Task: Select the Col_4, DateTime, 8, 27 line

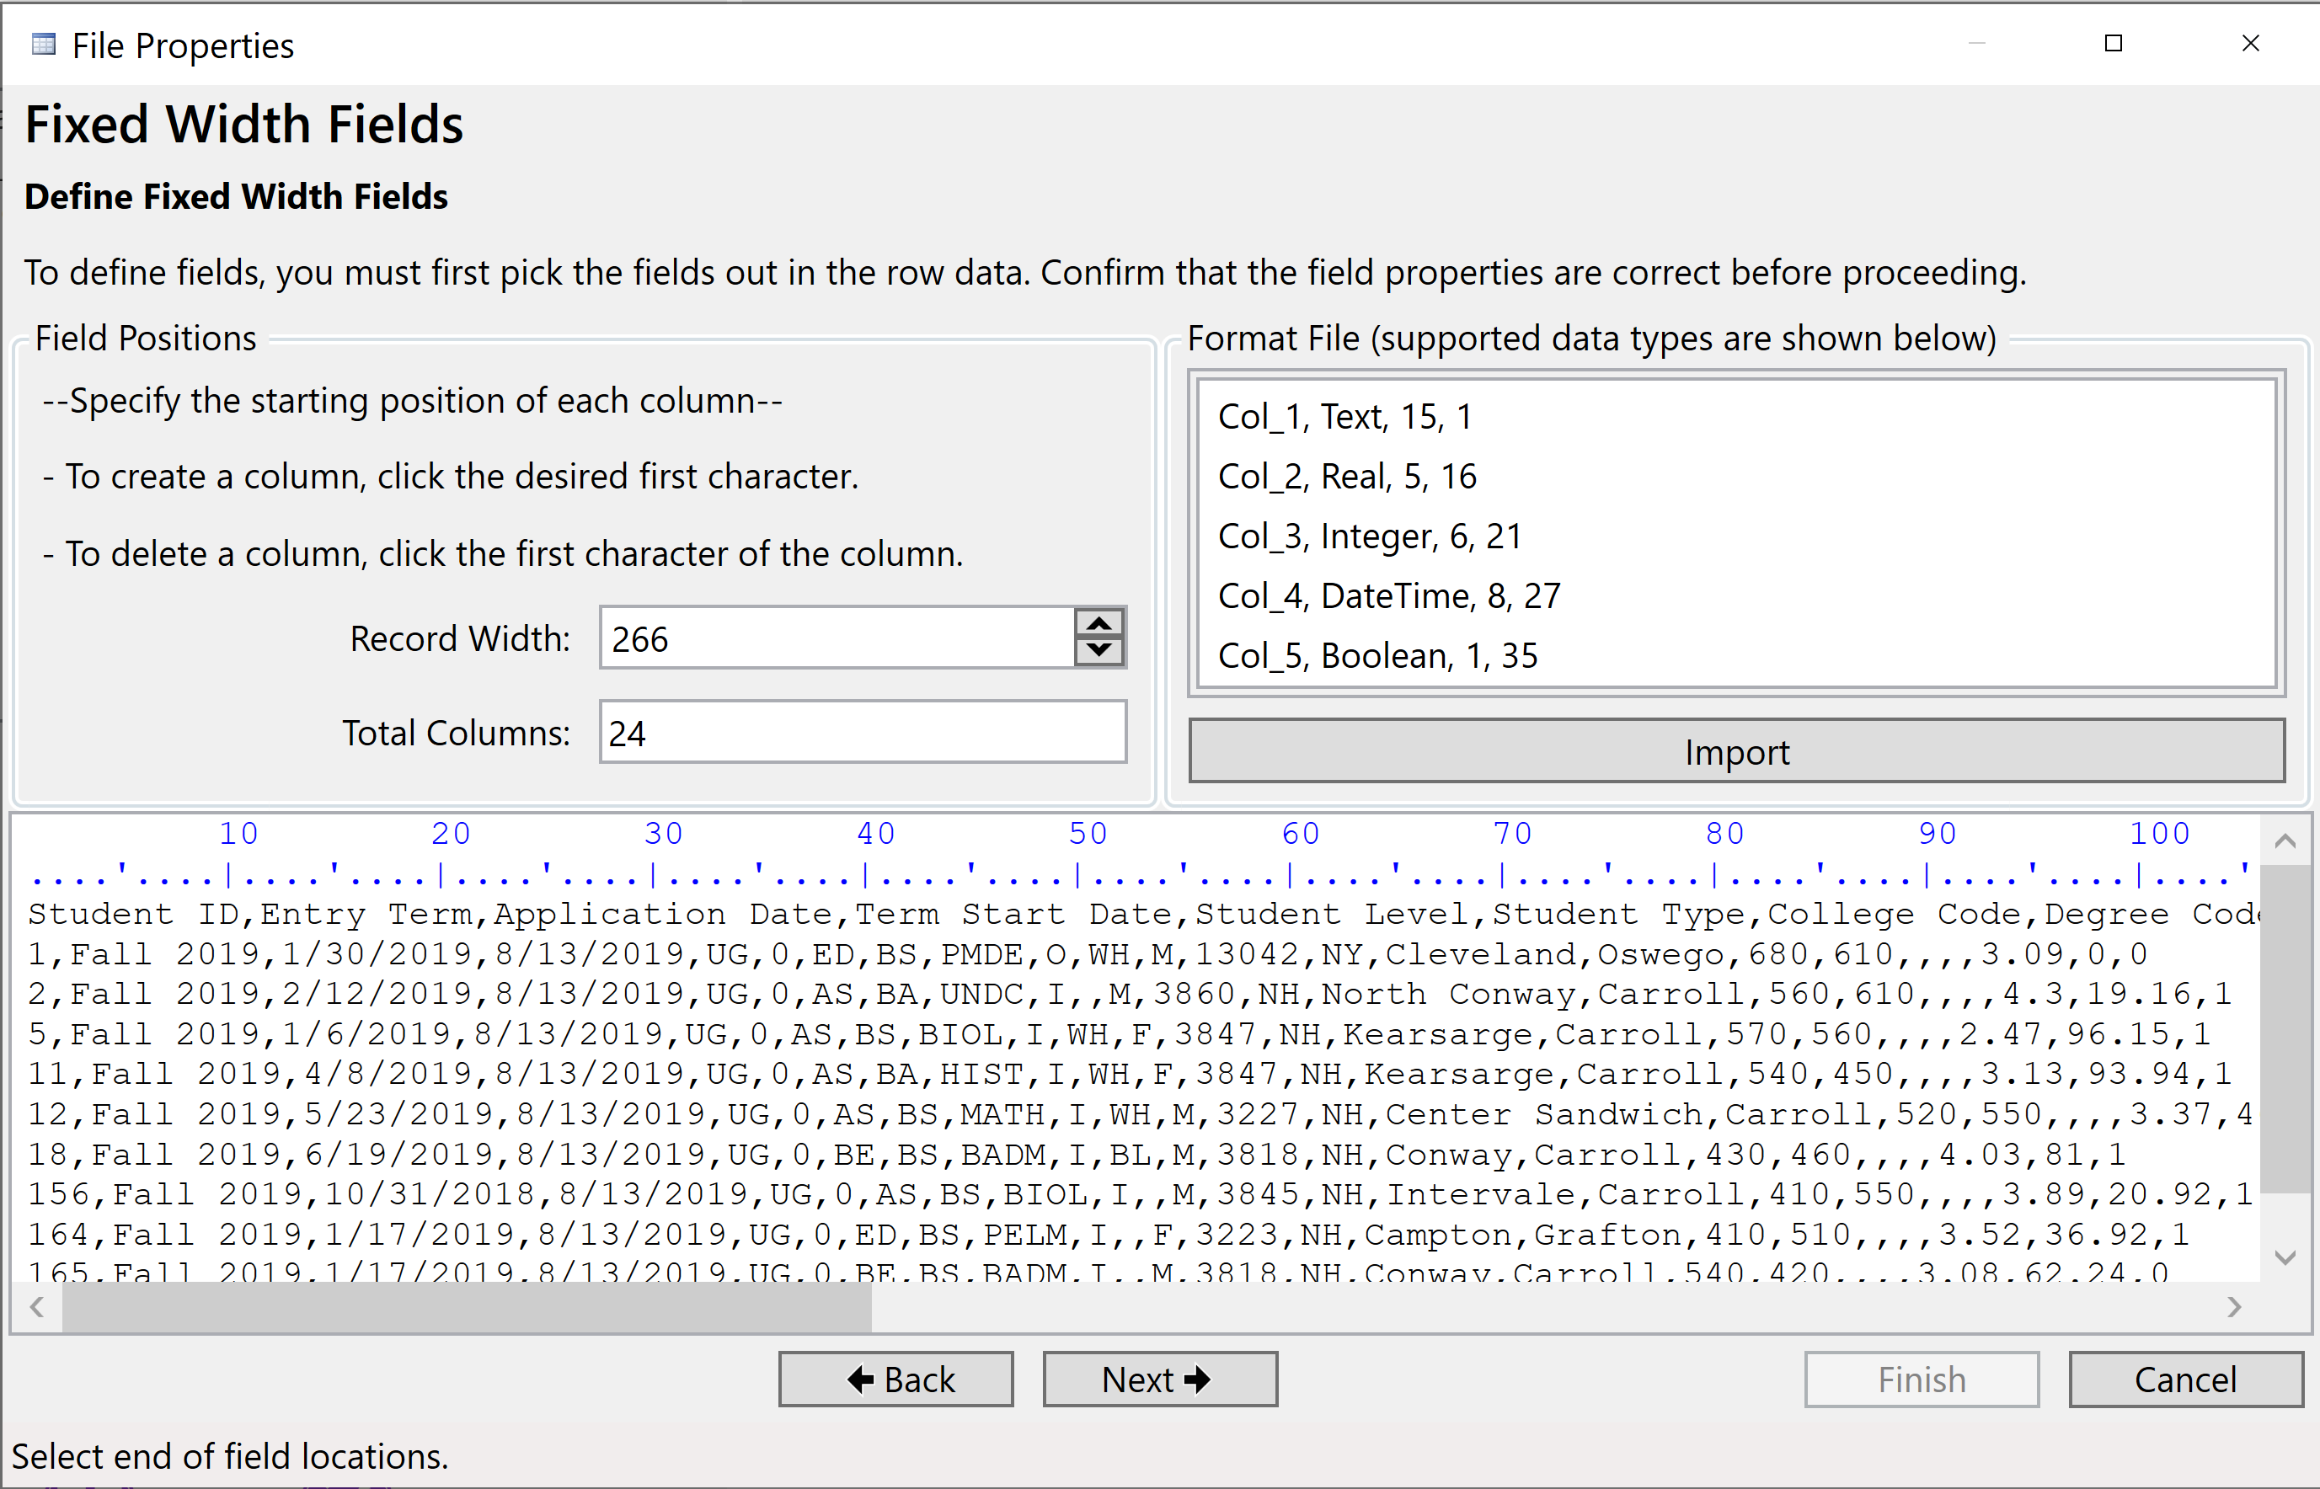Action: [x=1388, y=596]
